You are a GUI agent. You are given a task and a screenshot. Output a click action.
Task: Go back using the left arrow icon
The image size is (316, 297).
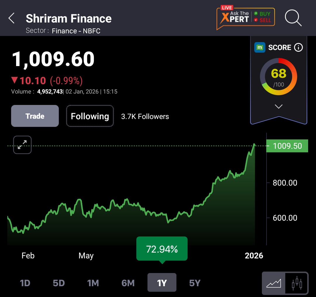pos(11,18)
